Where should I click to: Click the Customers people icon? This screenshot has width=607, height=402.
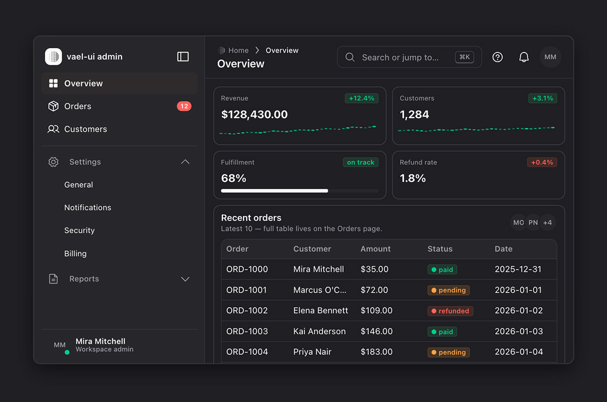pyautogui.click(x=54, y=129)
